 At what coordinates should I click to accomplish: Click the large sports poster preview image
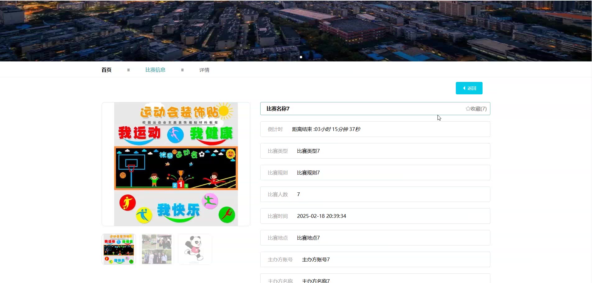click(176, 164)
